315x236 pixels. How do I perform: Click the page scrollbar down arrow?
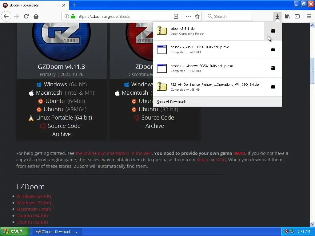(312, 224)
